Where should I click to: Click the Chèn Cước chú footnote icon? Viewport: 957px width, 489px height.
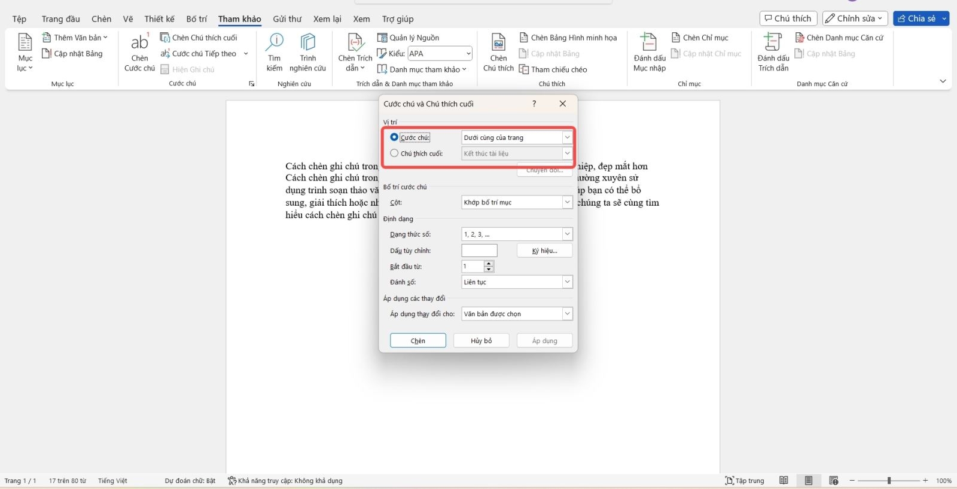[x=139, y=53]
